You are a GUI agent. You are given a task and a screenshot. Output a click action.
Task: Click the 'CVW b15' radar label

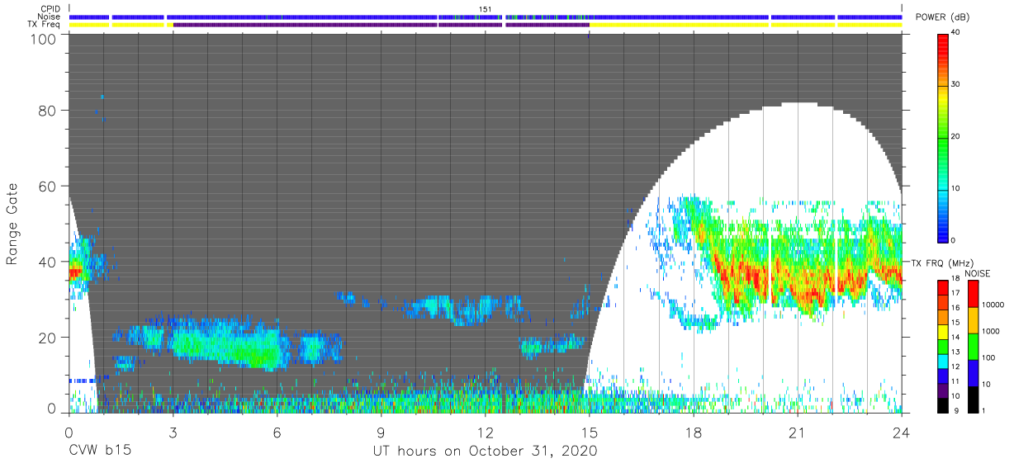[x=101, y=451]
